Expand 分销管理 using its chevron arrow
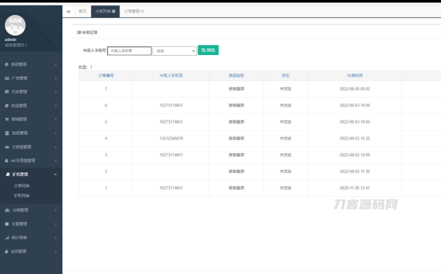Image resolution: width=441 pixels, height=274 pixels. tap(56, 211)
